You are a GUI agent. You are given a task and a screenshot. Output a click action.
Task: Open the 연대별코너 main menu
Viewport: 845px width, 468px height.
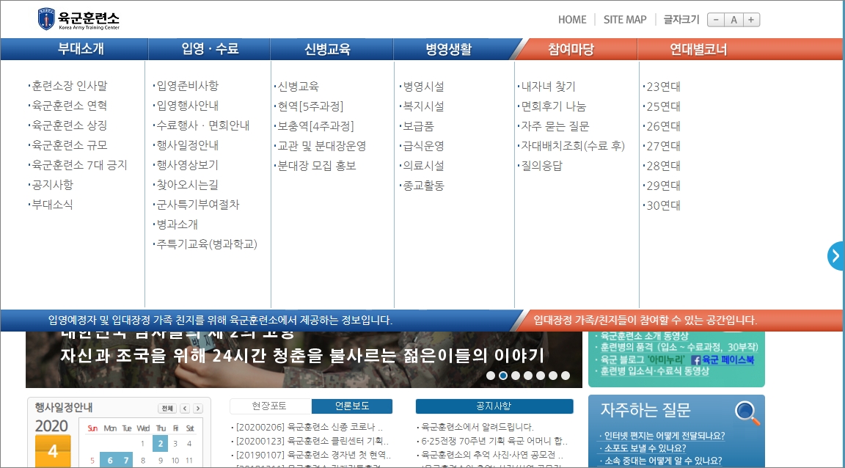(x=698, y=49)
